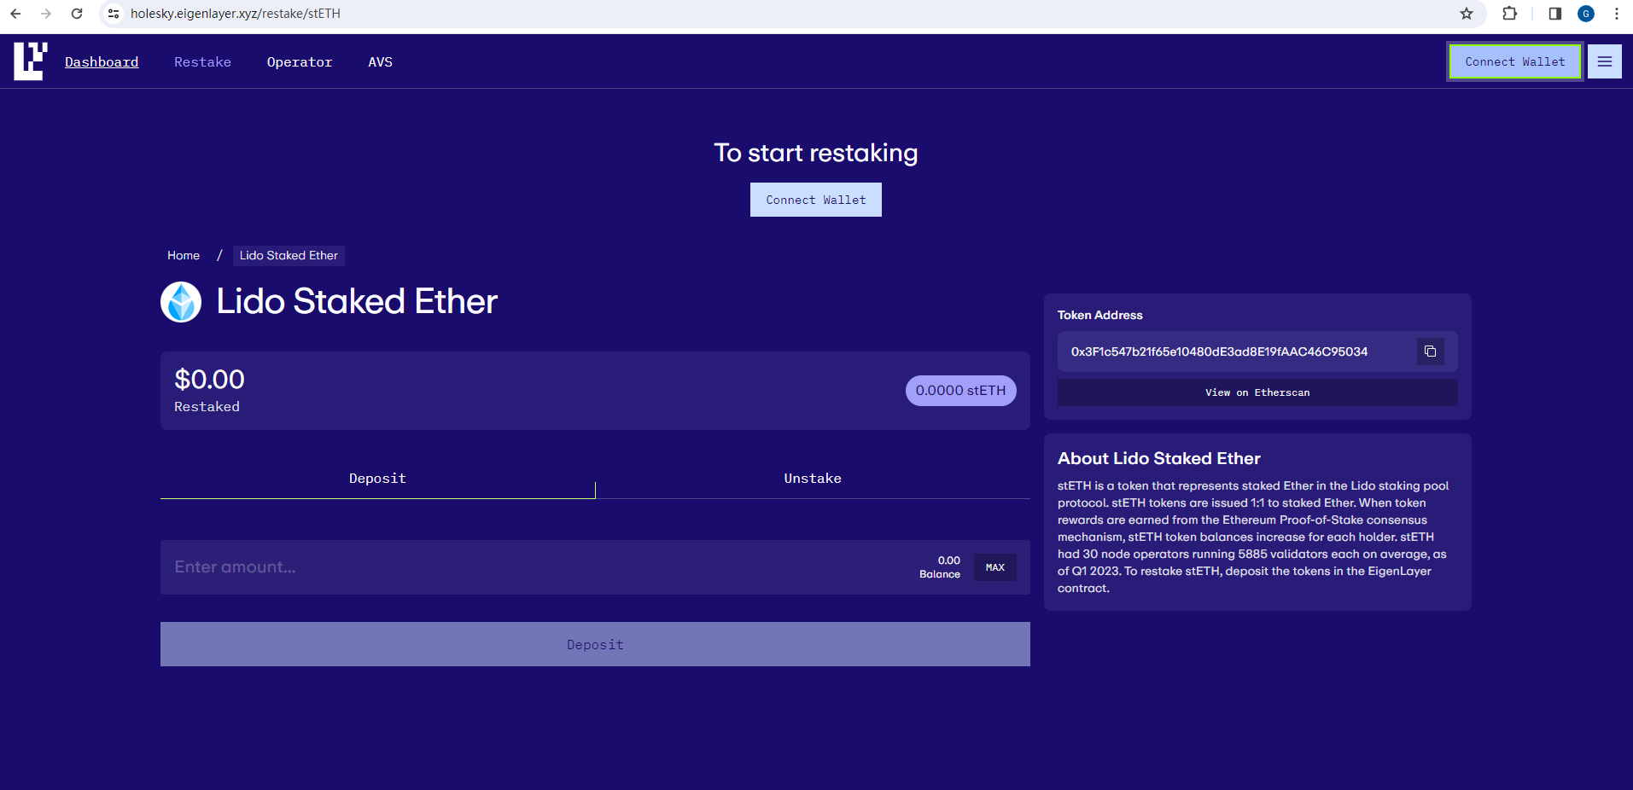Click Connect Wallet in the top header
Image resolution: width=1633 pixels, height=790 pixels.
pos(1515,61)
